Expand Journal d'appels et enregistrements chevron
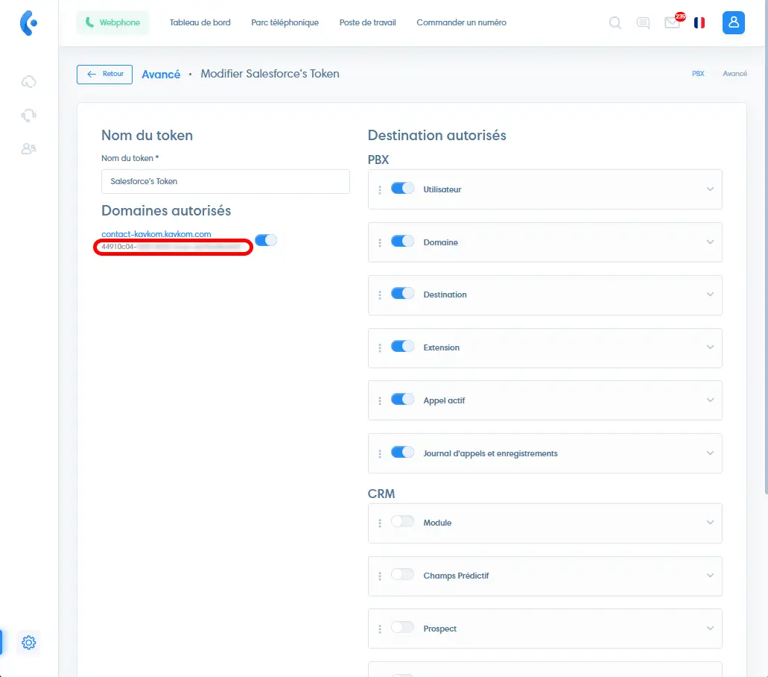 (x=710, y=453)
